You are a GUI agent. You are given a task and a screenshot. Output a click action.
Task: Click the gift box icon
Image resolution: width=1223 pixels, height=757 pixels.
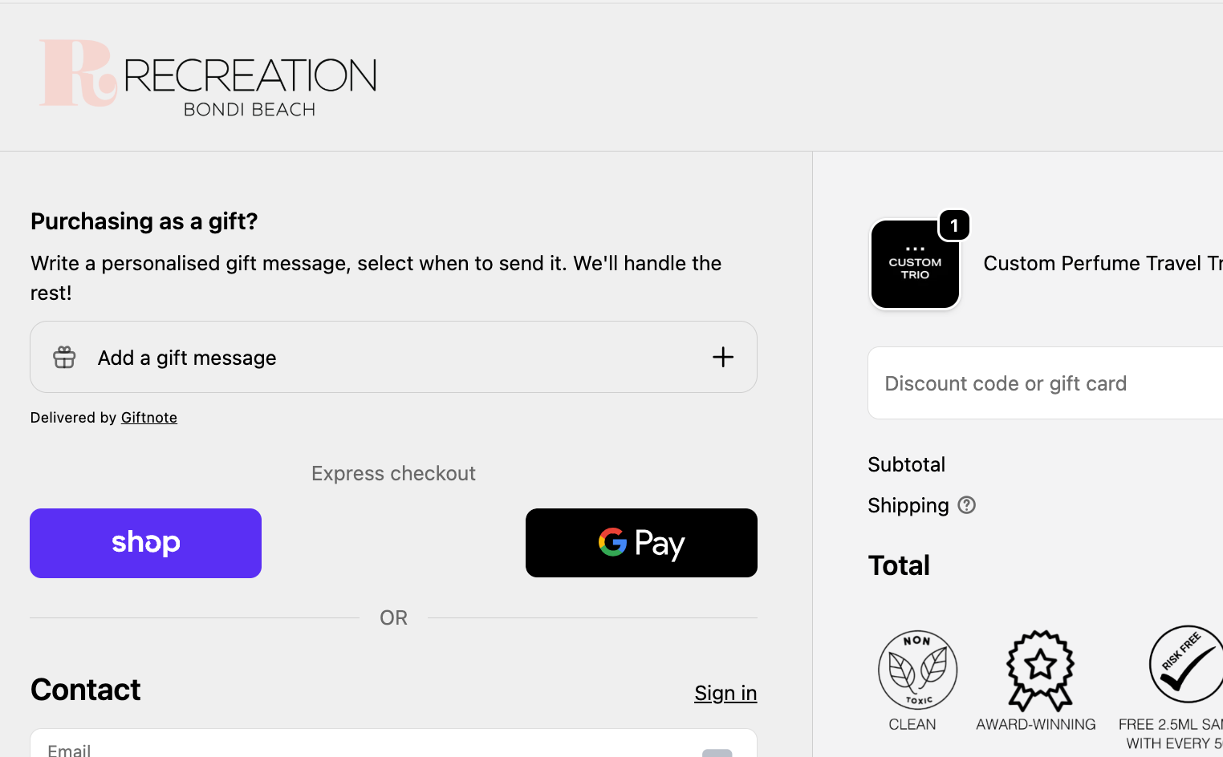coord(64,357)
